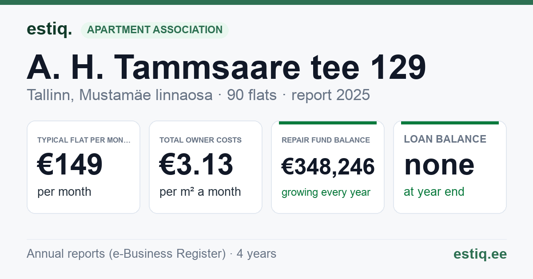
Task: Open the Repair fund balance card
Action: click(x=328, y=167)
